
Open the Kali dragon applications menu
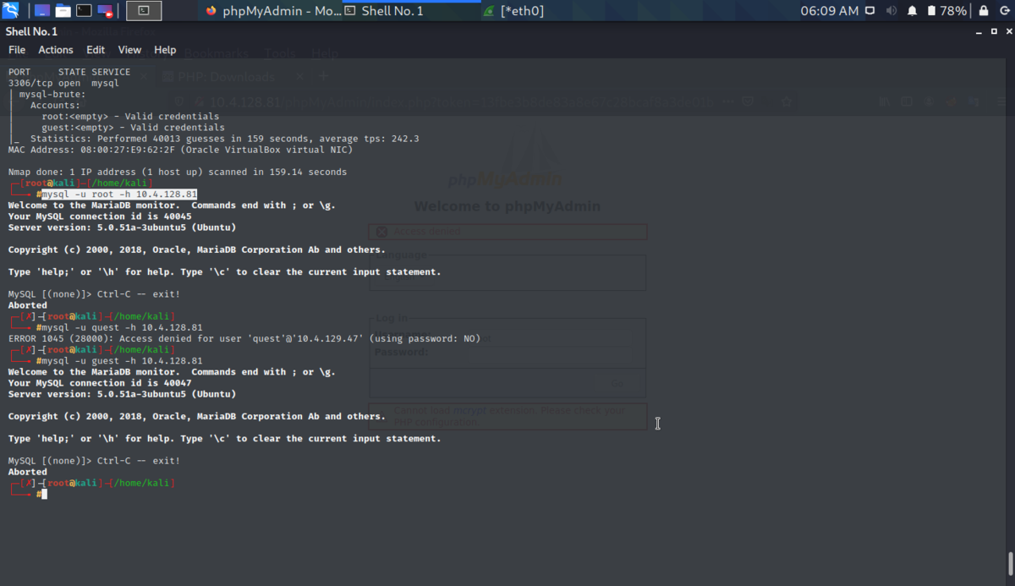pyautogui.click(x=11, y=11)
